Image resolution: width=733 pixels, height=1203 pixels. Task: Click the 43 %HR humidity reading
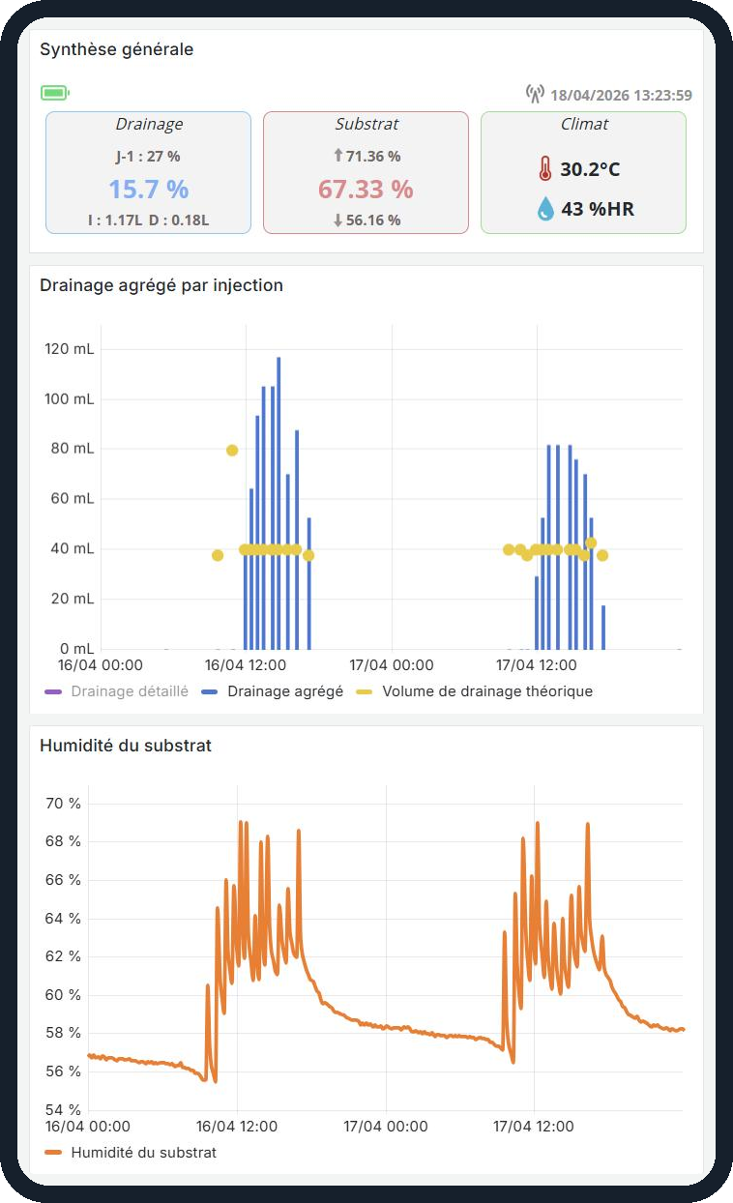point(598,208)
